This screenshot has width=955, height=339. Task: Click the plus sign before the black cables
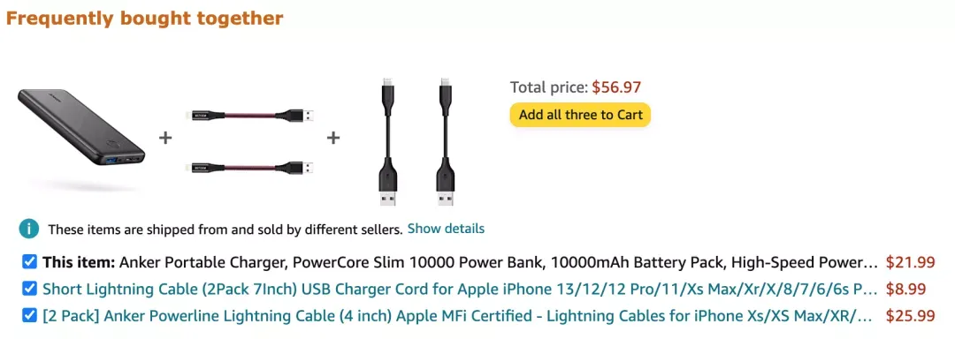[x=332, y=138]
